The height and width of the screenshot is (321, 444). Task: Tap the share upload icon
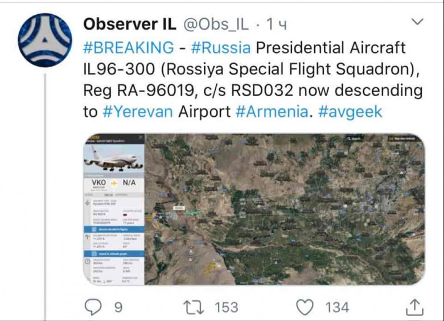414,307
